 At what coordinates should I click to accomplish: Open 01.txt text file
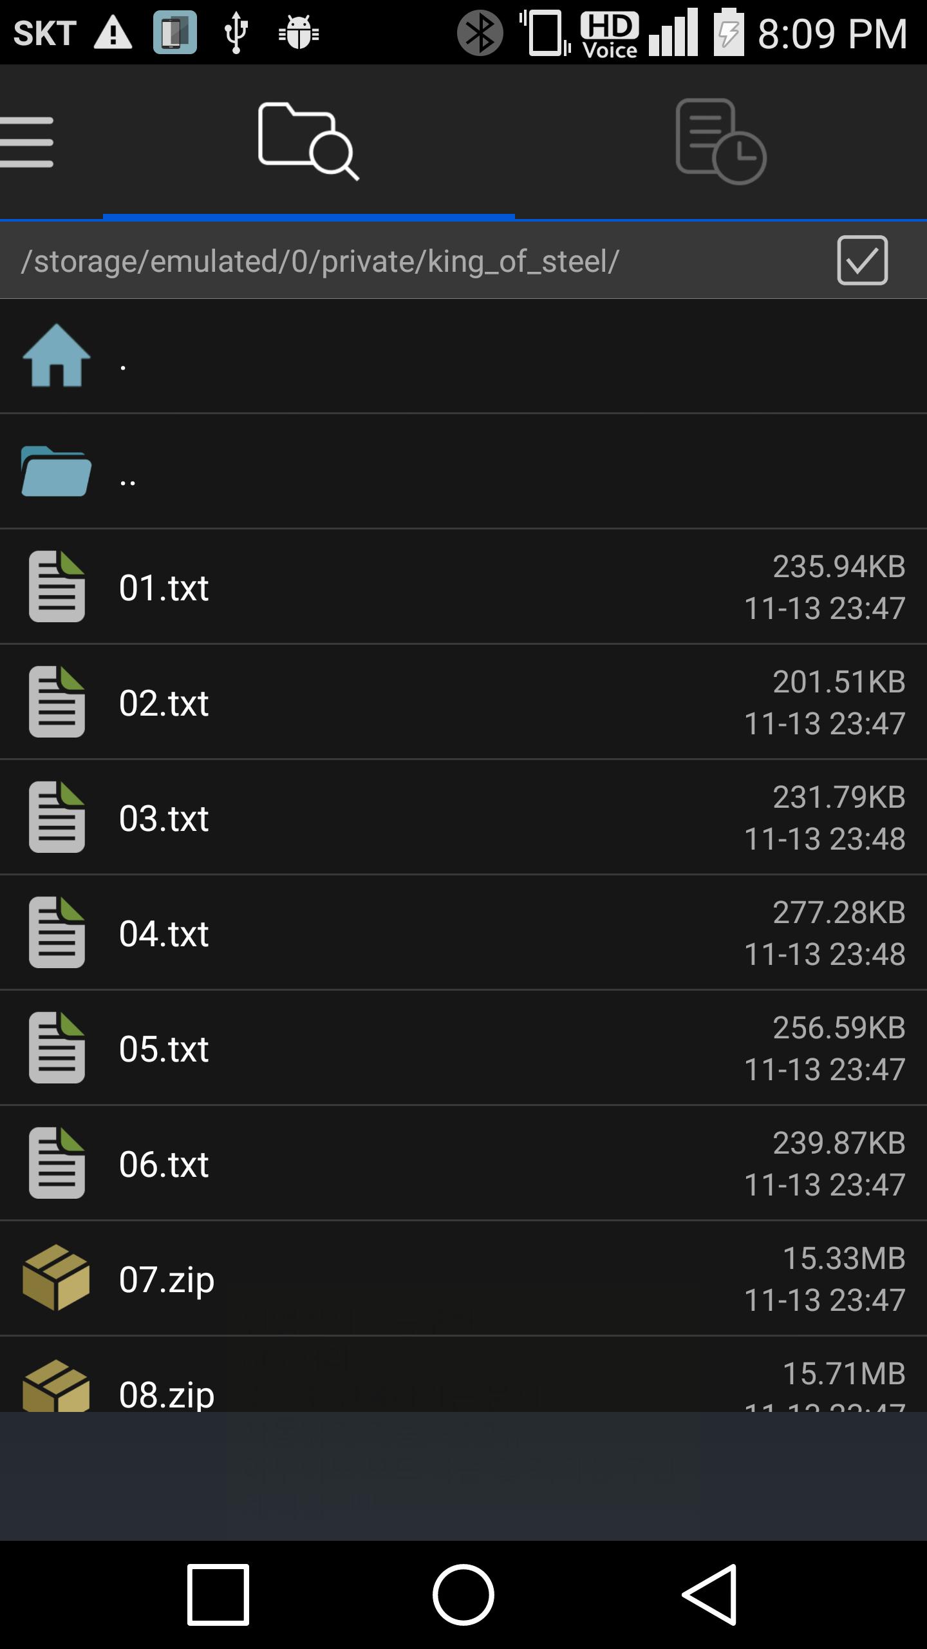pyautogui.click(x=164, y=587)
